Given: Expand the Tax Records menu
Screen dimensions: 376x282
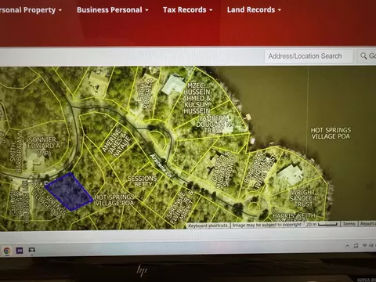Looking at the screenshot, I should pyautogui.click(x=187, y=10).
